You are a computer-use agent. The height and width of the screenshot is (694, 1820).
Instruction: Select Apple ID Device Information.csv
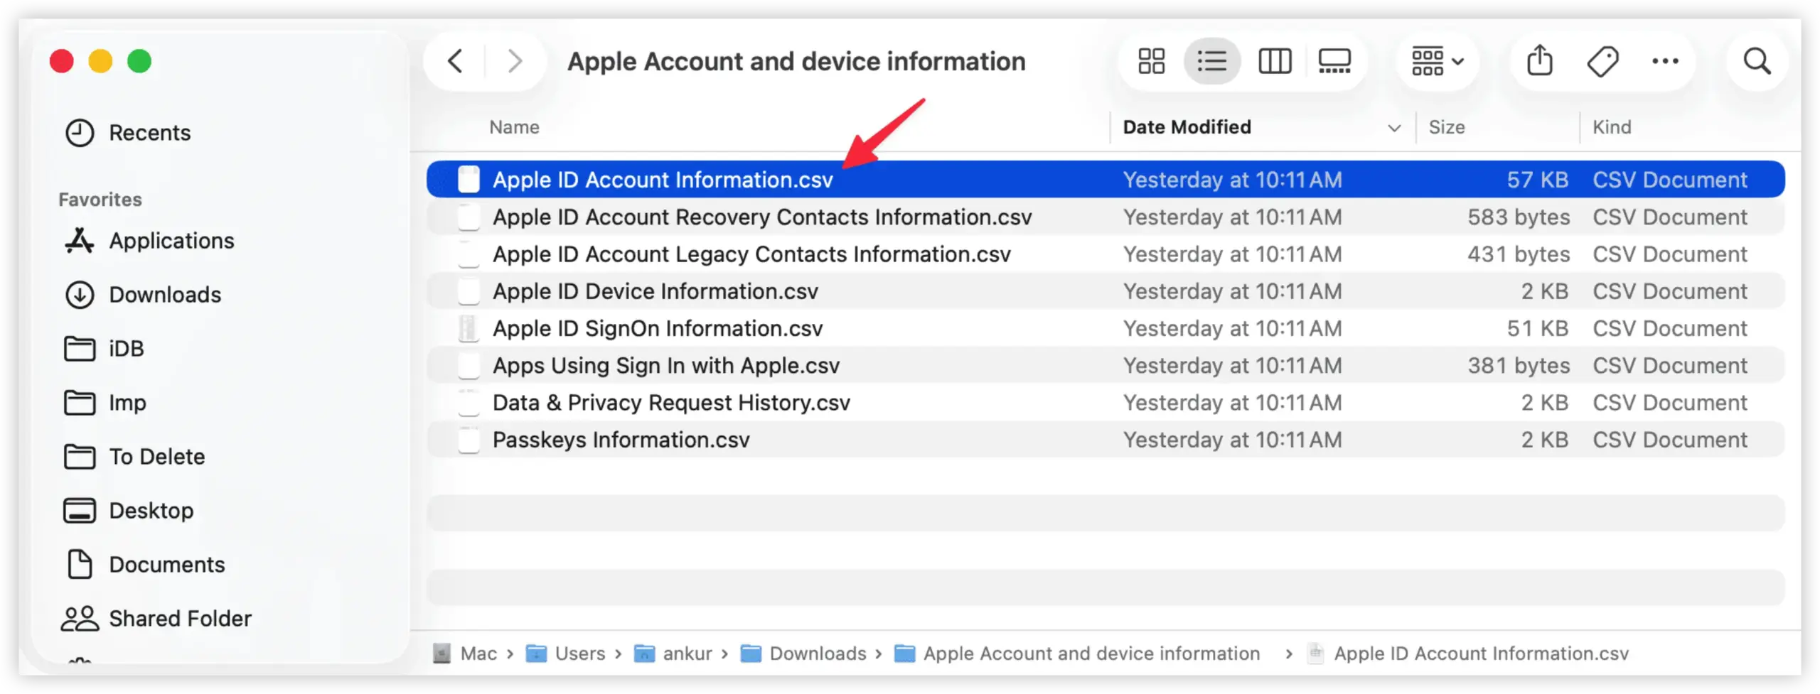[655, 291]
